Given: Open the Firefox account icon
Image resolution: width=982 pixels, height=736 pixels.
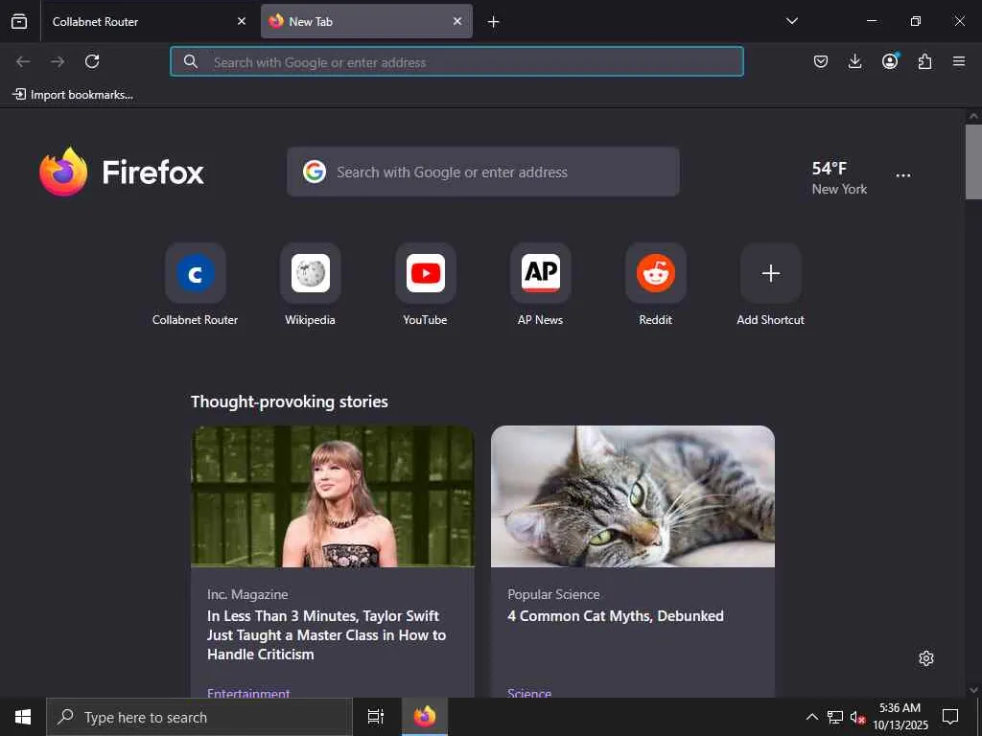Looking at the screenshot, I should click(890, 61).
